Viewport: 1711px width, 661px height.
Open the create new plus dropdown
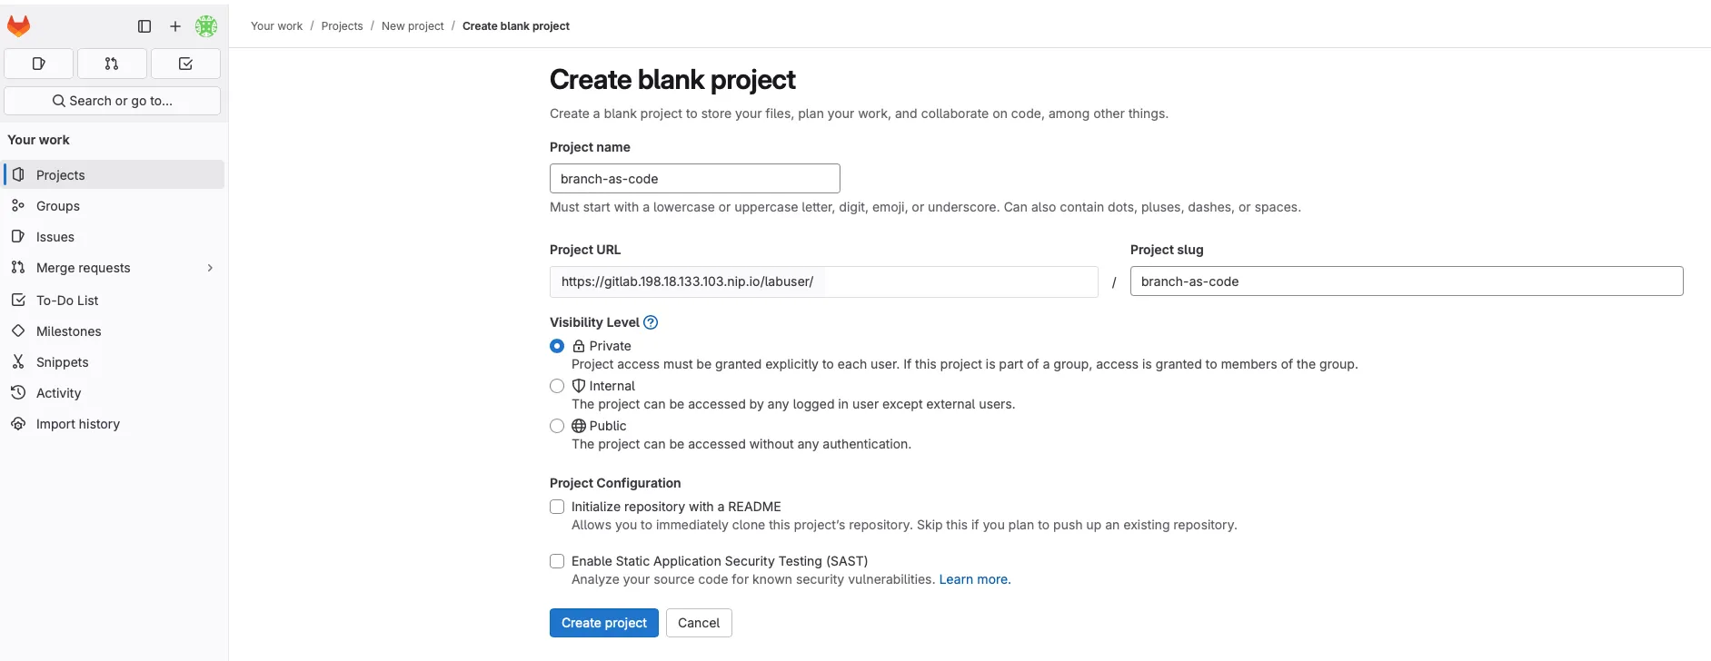175,26
